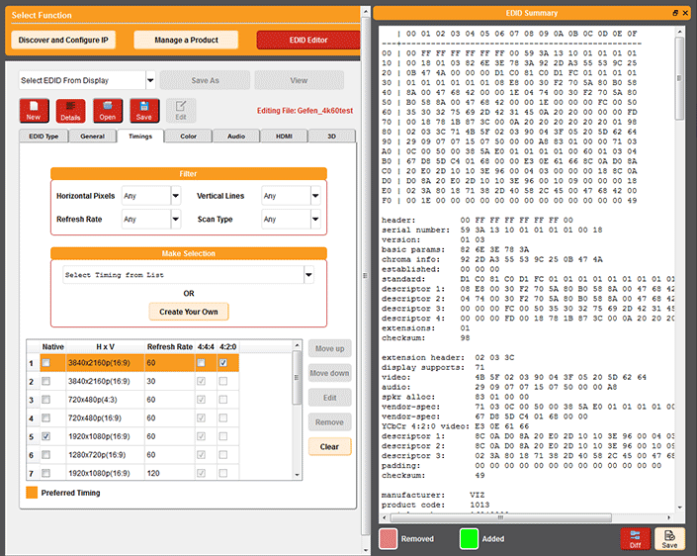This screenshot has width=697, height=556.
Task: Open the Horizontal Pixels filter dropdown
Action: click(x=176, y=197)
